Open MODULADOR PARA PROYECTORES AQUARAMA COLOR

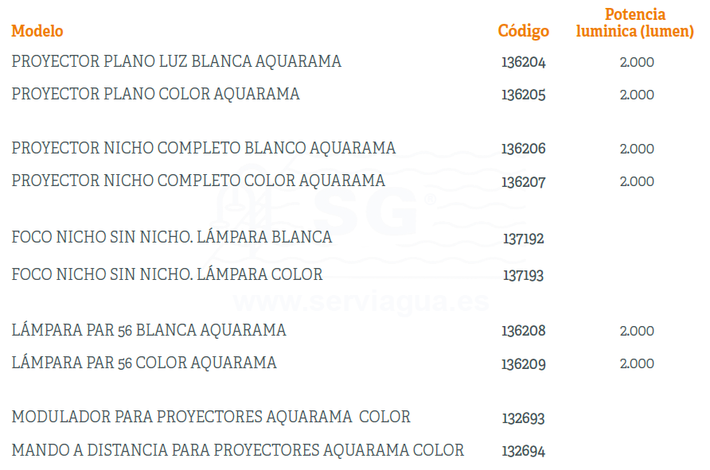pos(211,417)
